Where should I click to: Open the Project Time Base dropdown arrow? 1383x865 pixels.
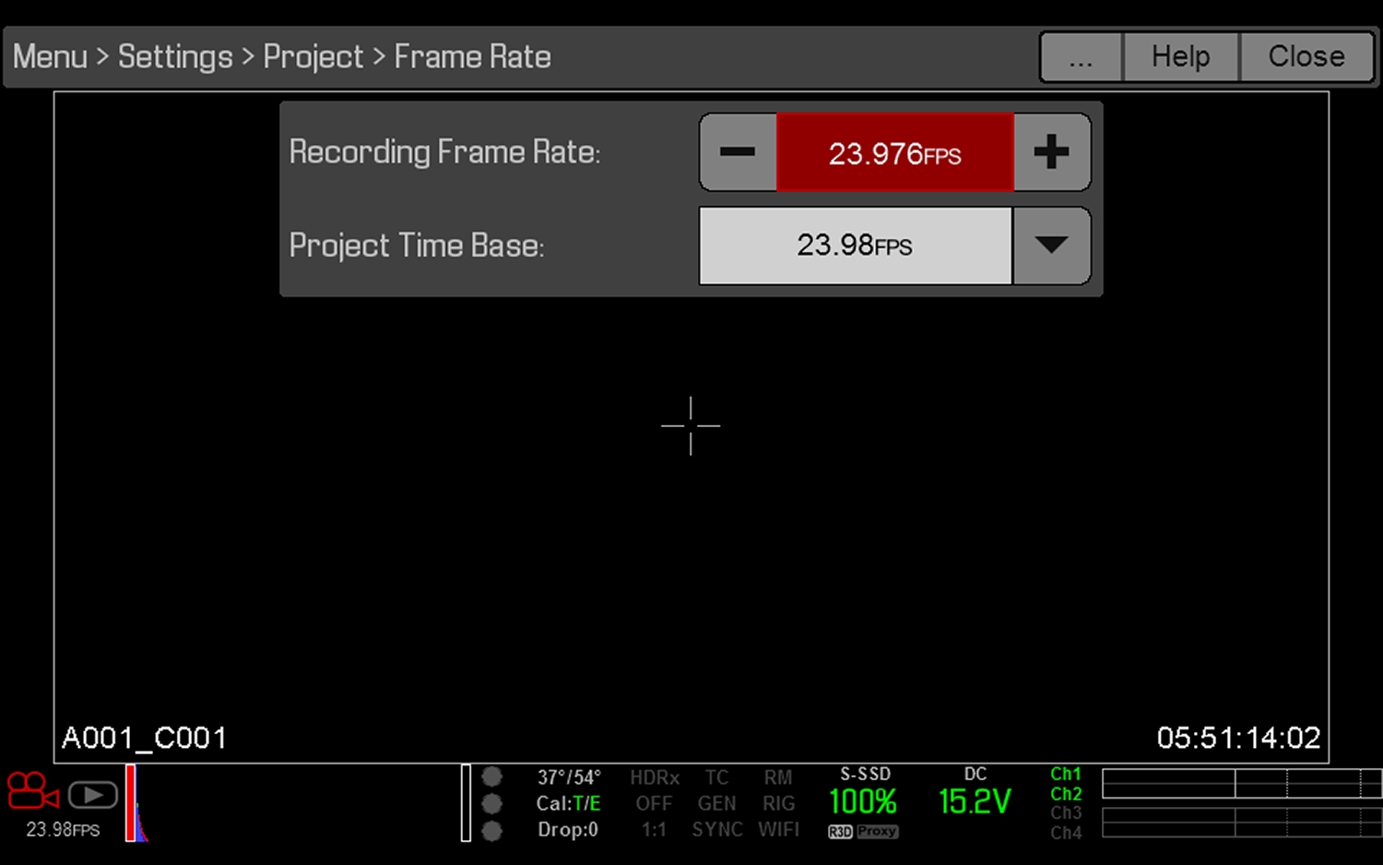click(1052, 245)
